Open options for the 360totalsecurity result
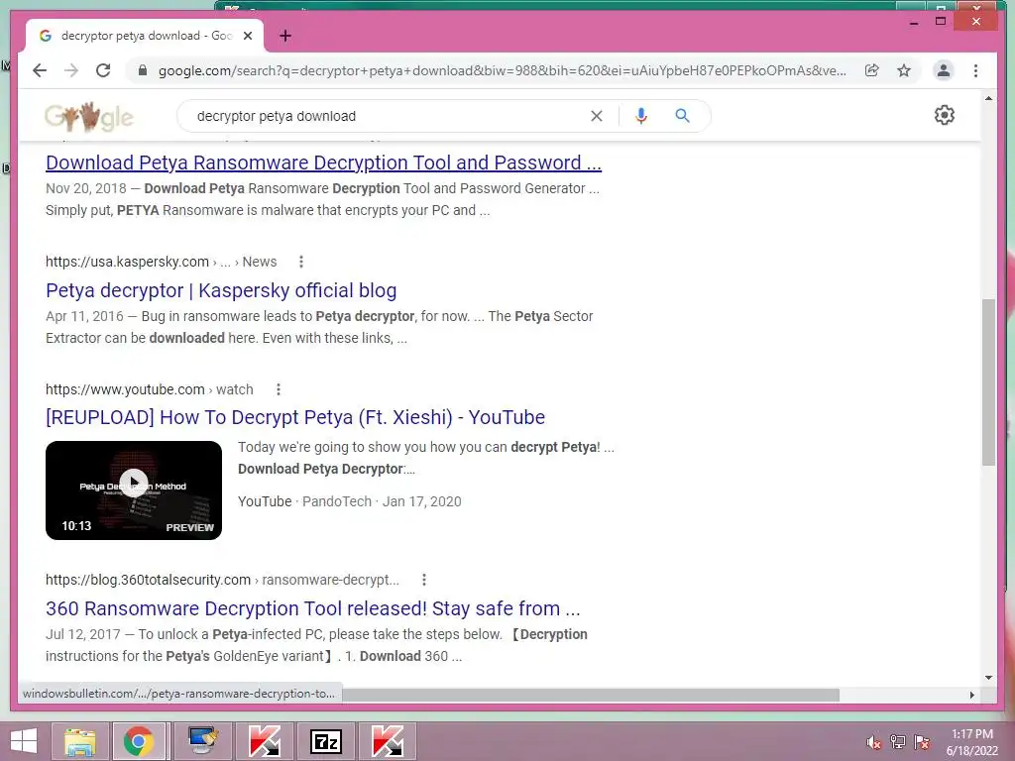The width and height of the screenshot is (1015, 761). point(424,580)
